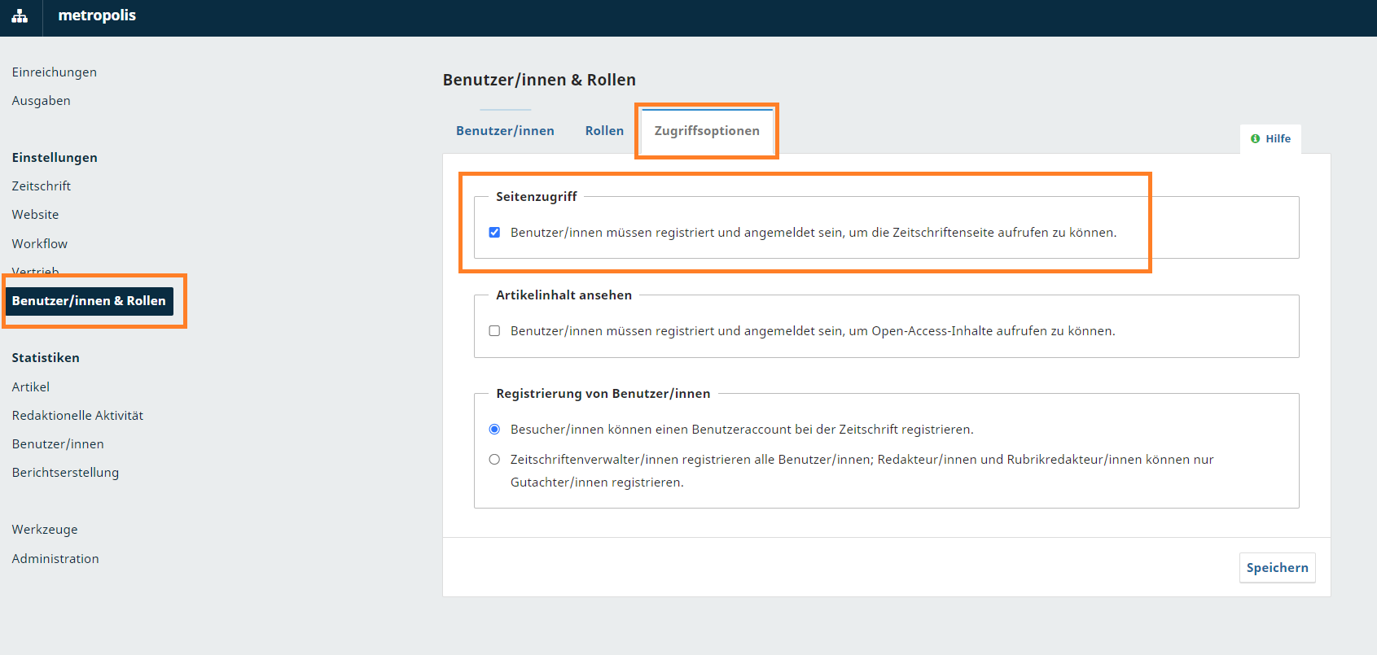The height and width of the screenshot is (655, 1377).
Task: Switch to the Benutzer/innen tab
Action: pos(505,131)
